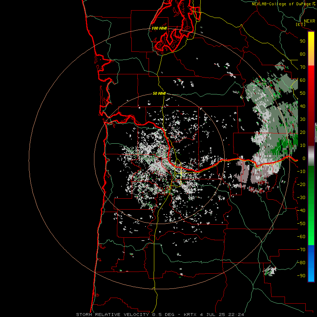
Task: Click the 0 value on velocity scale
Action: pyautogui.click(x=304, y=158)
